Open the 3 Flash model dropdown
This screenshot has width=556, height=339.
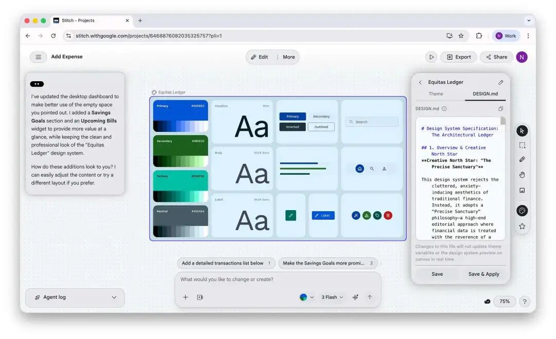click(x=332, y=297)
